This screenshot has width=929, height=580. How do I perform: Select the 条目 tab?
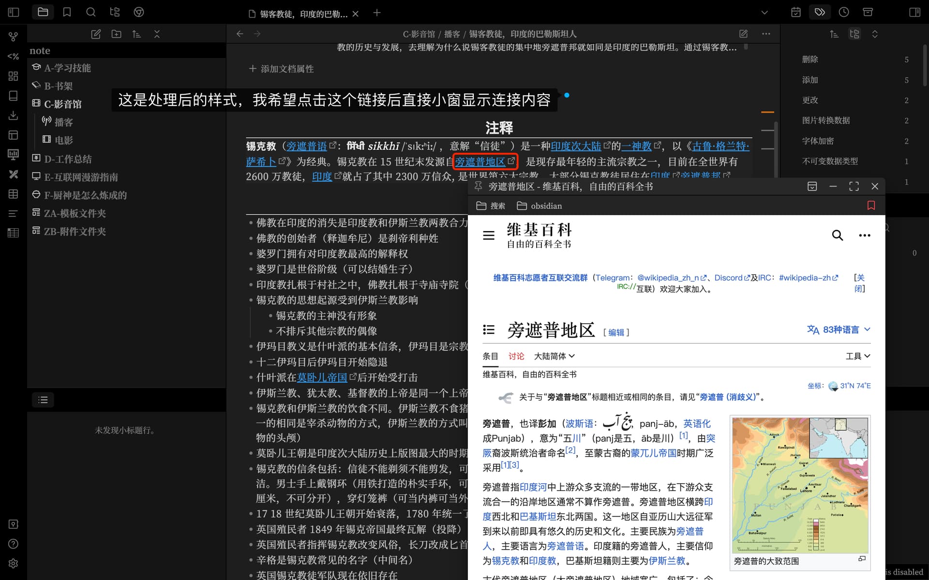pyautogui.click(x=490, y=356)
